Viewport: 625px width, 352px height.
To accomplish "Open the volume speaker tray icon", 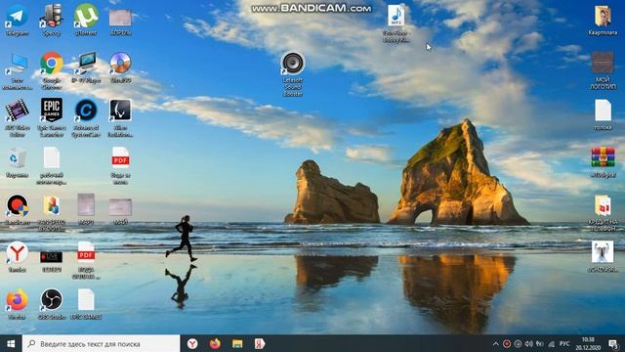I will (x=529, y=343).
